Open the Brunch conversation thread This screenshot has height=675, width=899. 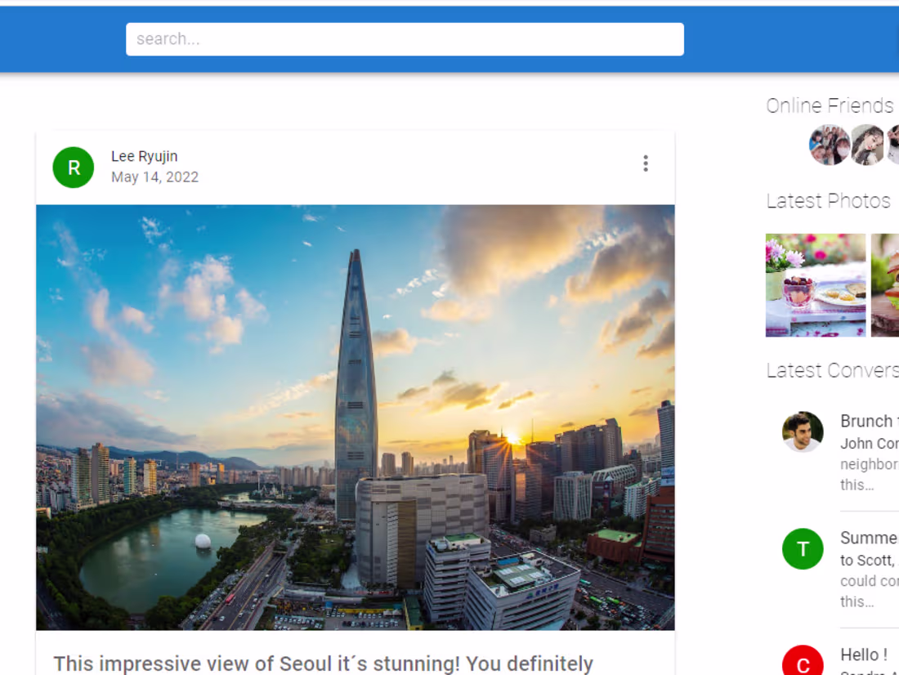(868, 421)
